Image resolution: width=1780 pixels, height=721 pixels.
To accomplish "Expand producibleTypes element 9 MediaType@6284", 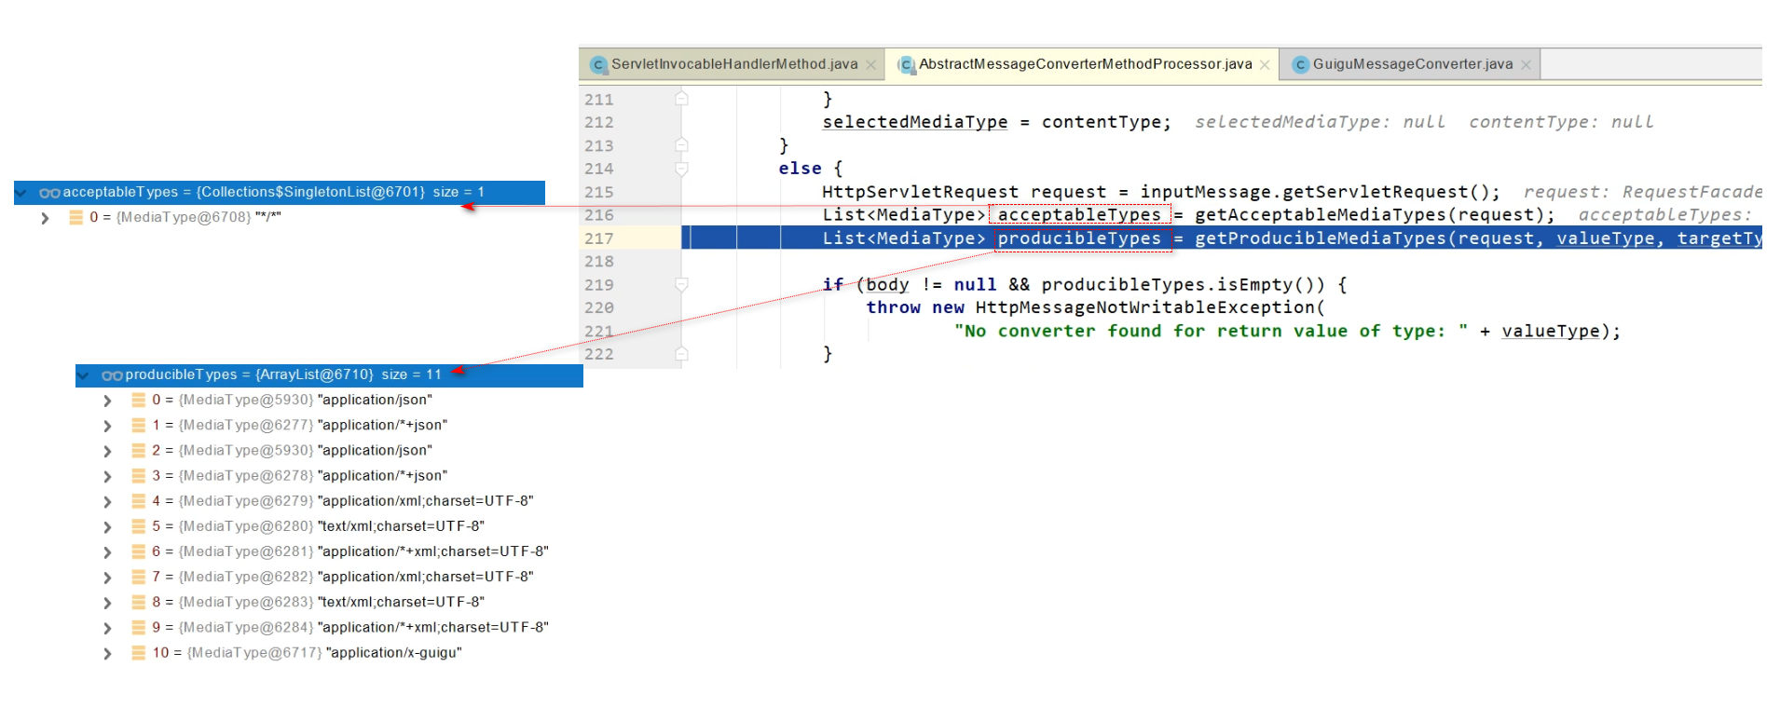I will (x=107, y=628).
